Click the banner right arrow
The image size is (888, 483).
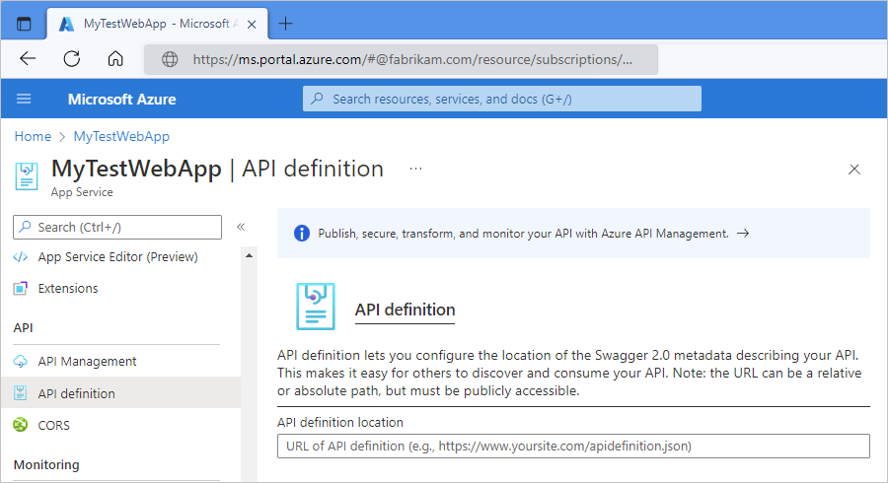coord(743,233)
